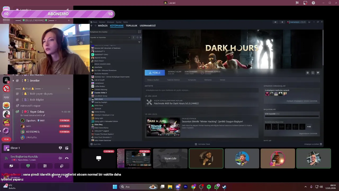
Task: Click the Steam back navigation arrow
Action: [91, 26]
